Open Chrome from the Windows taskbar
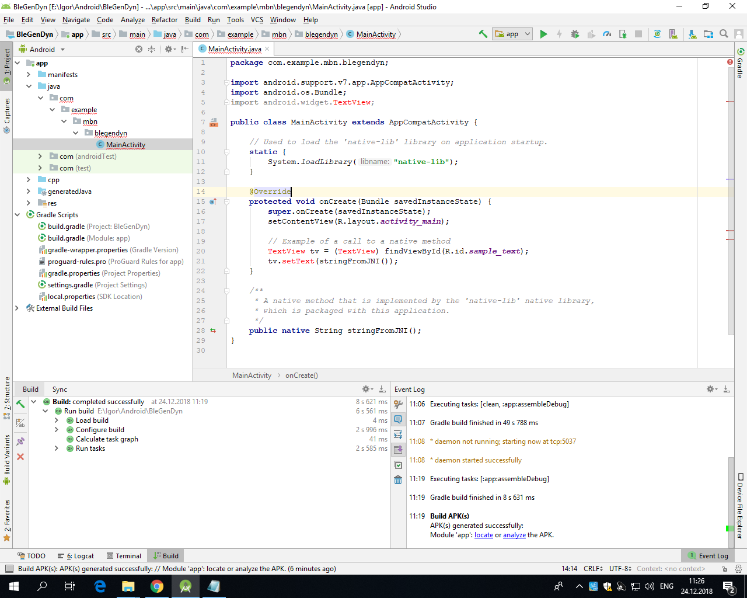The height and width of the screenshot is (598, 747). pyautogui.click(x=157, y=586)
